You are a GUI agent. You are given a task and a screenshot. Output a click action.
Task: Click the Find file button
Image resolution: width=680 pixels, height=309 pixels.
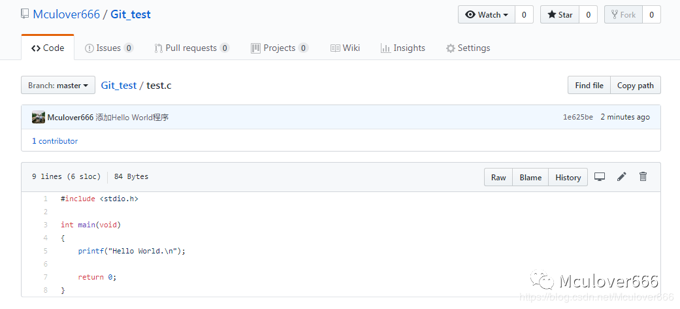pyautogui.click(x=589, y=86)
